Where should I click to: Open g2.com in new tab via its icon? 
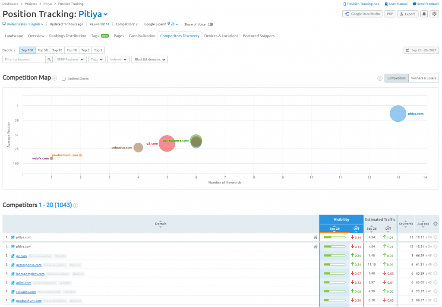(13, 256)
